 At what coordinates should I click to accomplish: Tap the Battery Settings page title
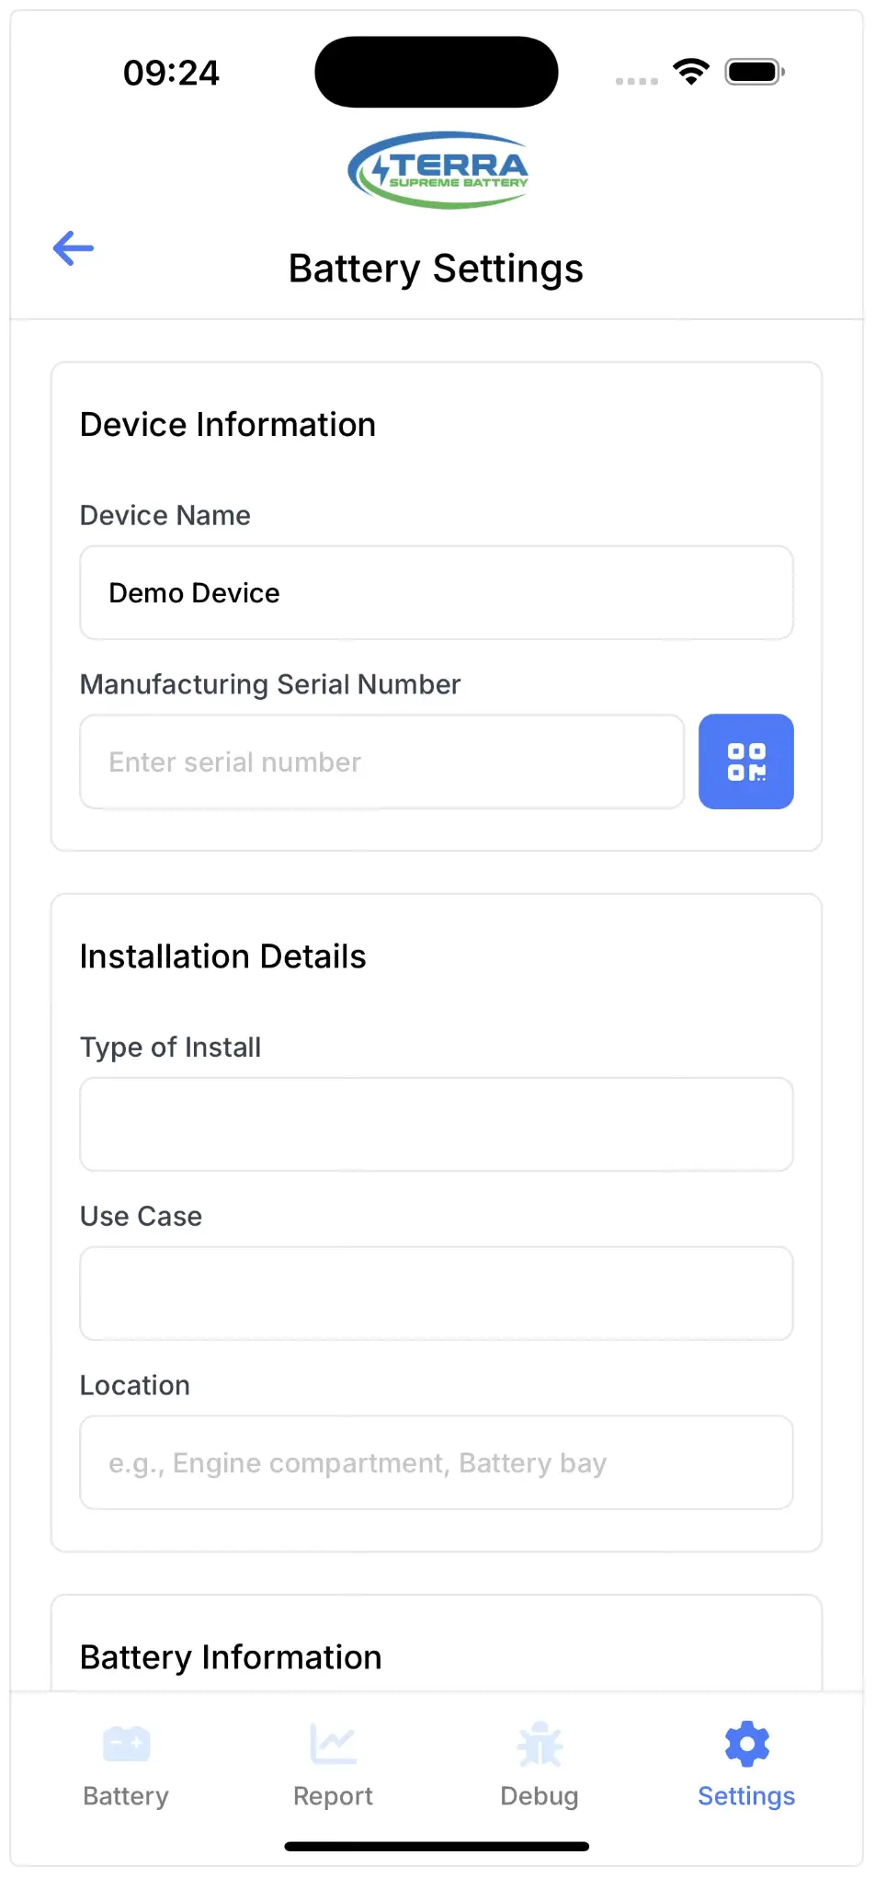click(x=436, y=269)
